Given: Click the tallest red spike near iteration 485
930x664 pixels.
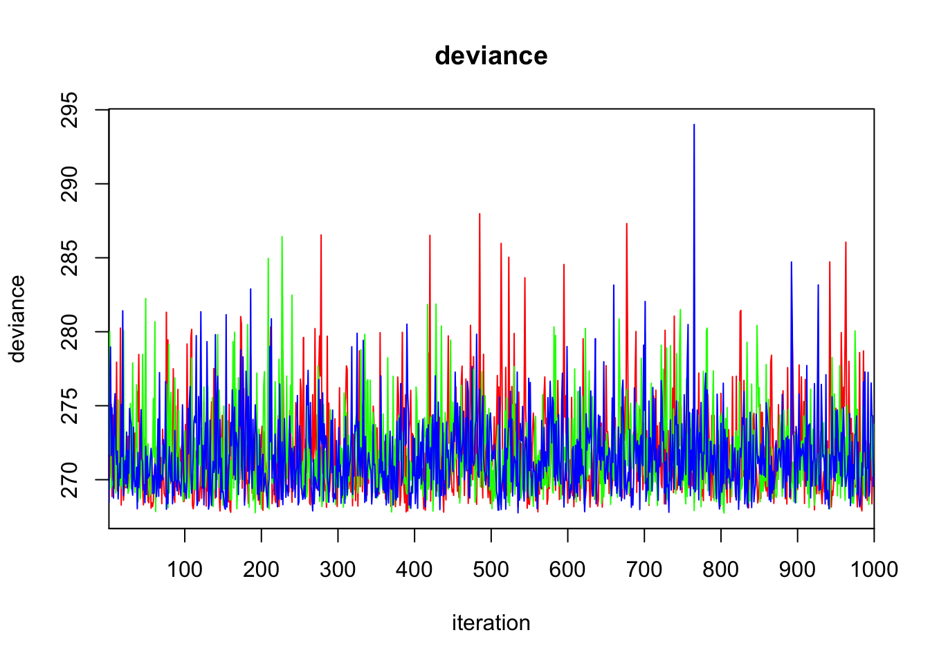Looking at the screenshot, I should [480, 216].
